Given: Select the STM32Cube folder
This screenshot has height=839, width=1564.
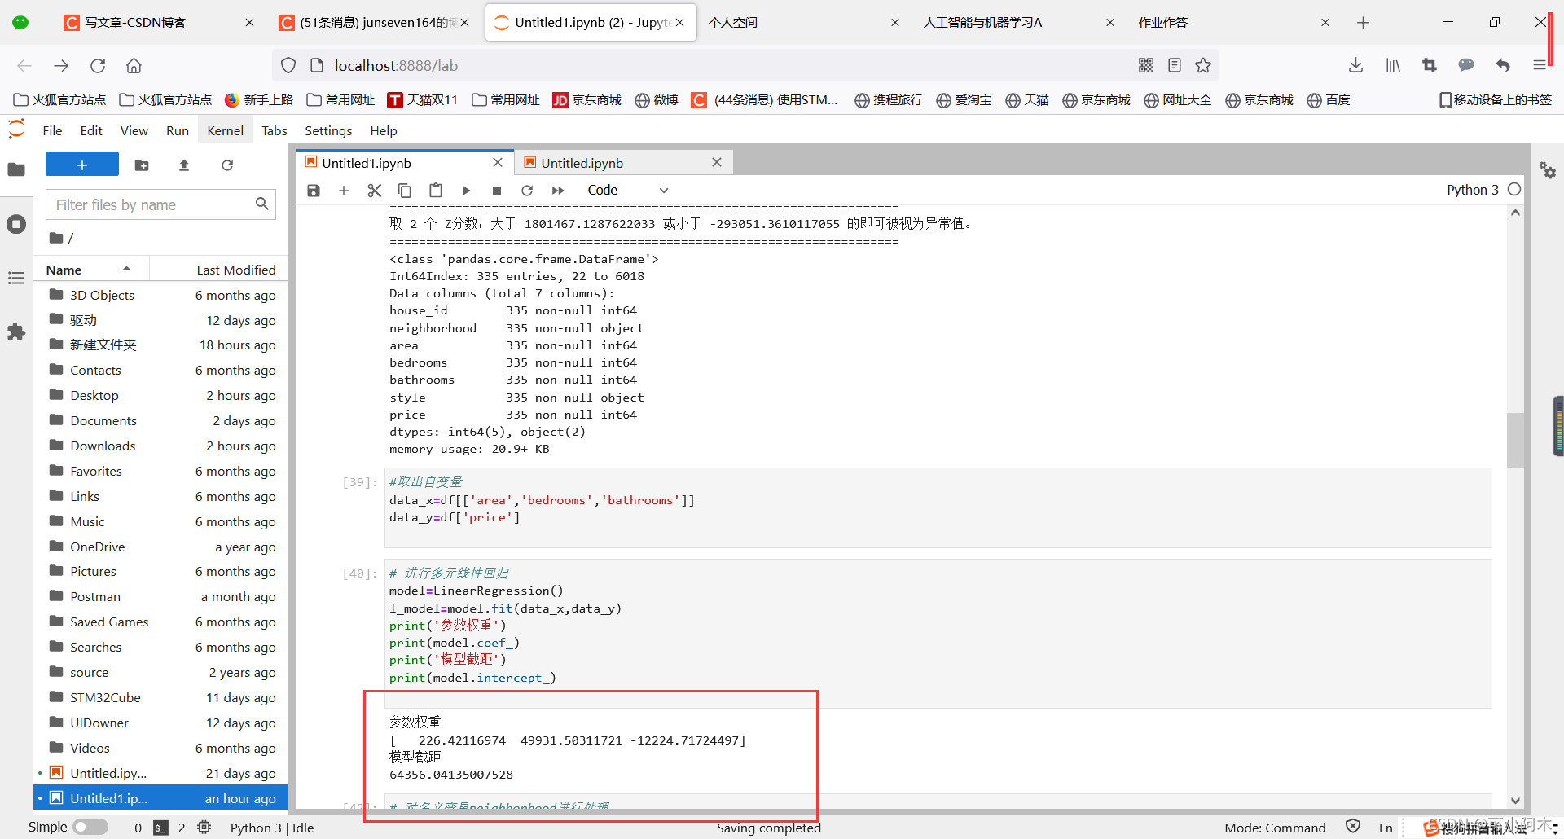Looking at the screenshot, I should 161,697.
